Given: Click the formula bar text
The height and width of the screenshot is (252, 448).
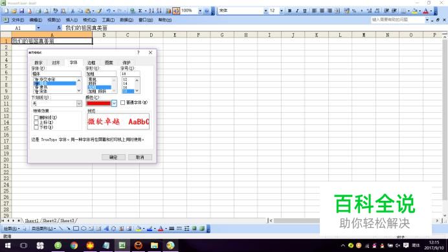Looking at the screenshot, I should tap(86, 28).
